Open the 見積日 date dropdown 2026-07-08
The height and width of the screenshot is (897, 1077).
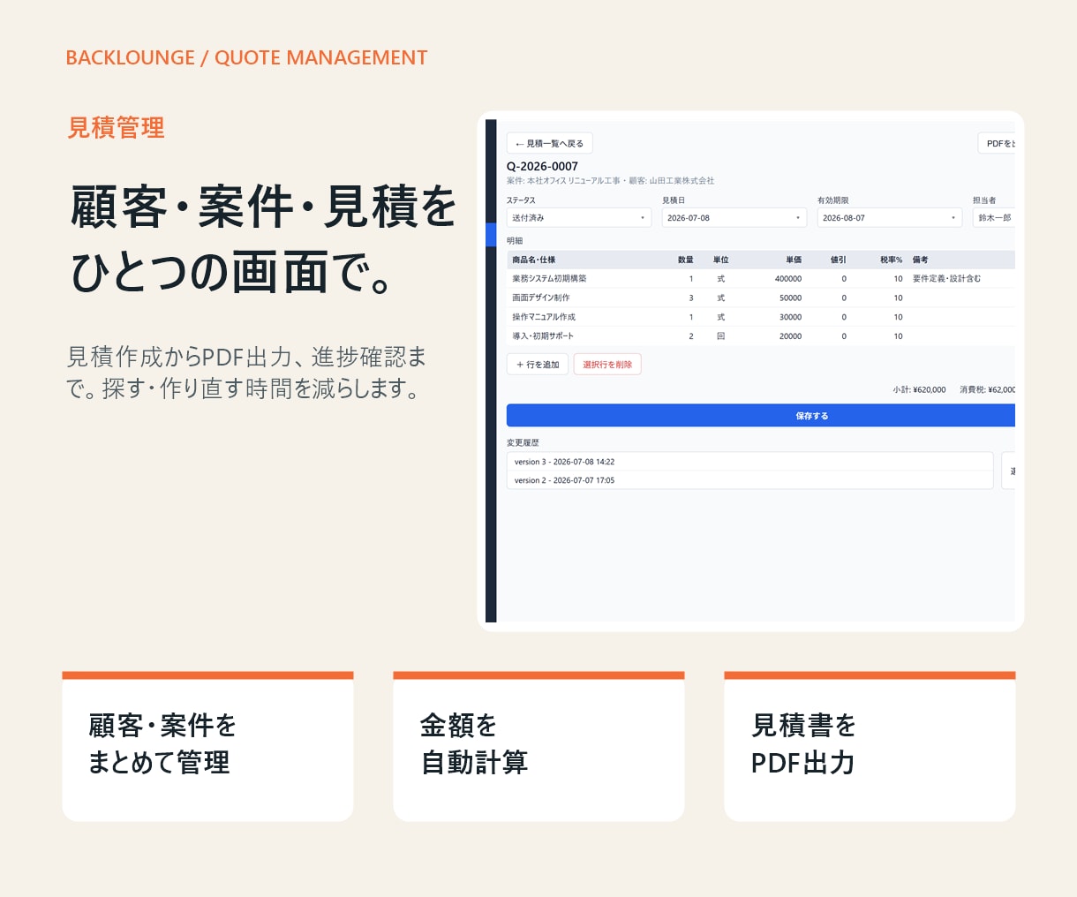tap(734, 218)
